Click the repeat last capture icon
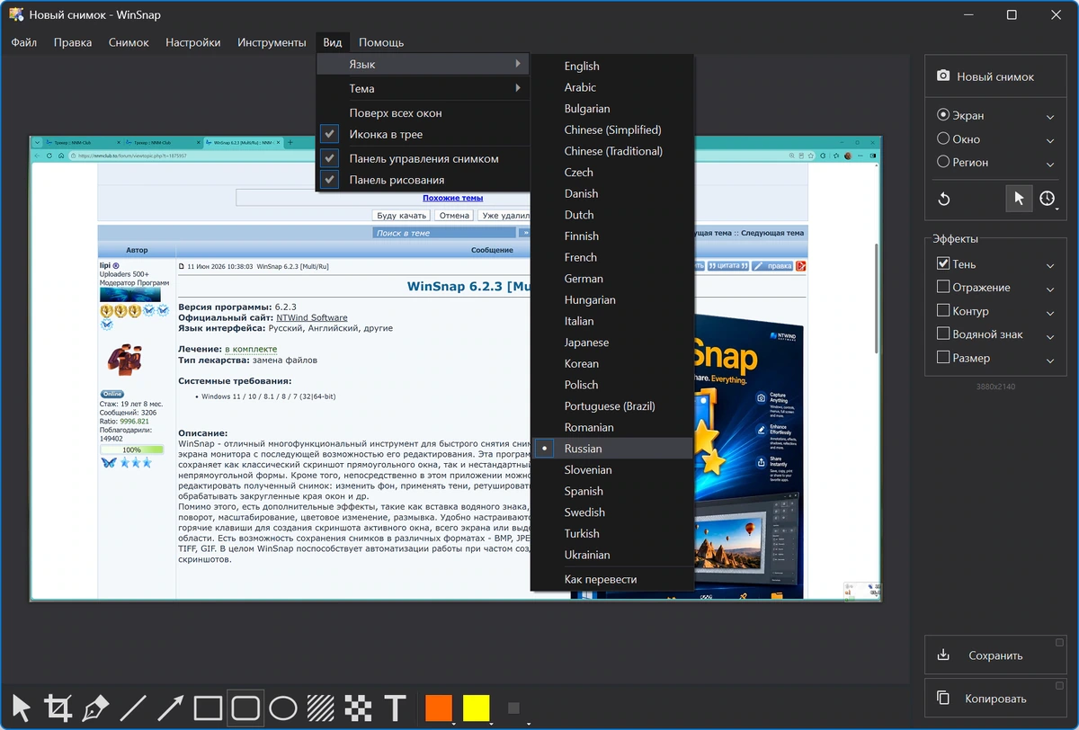This screenshot has width=1079, height=730. pos(944,199)
